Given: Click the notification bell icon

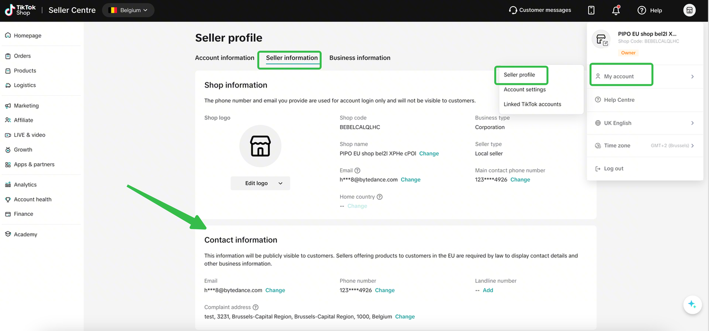Looking at the screenshot, I should [616, 10].
